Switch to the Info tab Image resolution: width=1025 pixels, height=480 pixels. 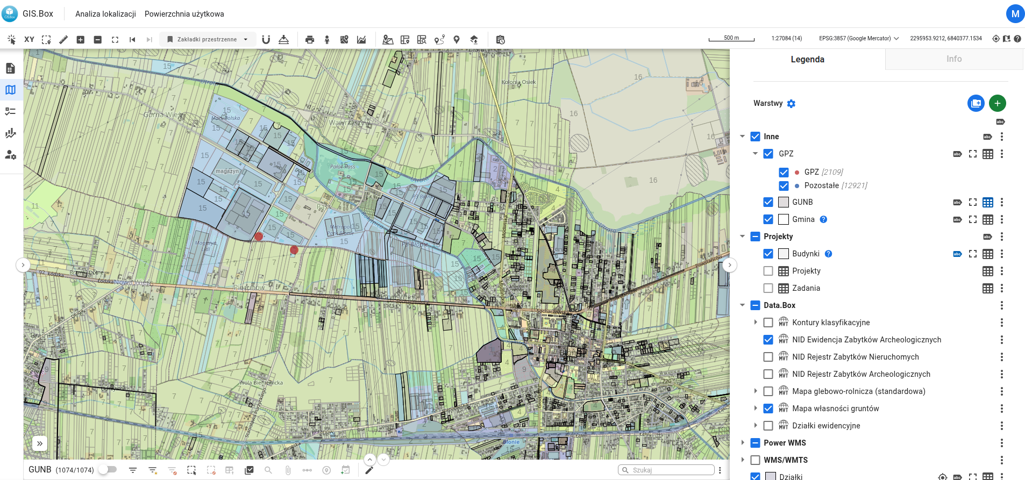pyautogui.click(x=953, y=59)
